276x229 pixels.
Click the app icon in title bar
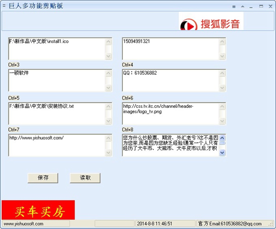4,6
